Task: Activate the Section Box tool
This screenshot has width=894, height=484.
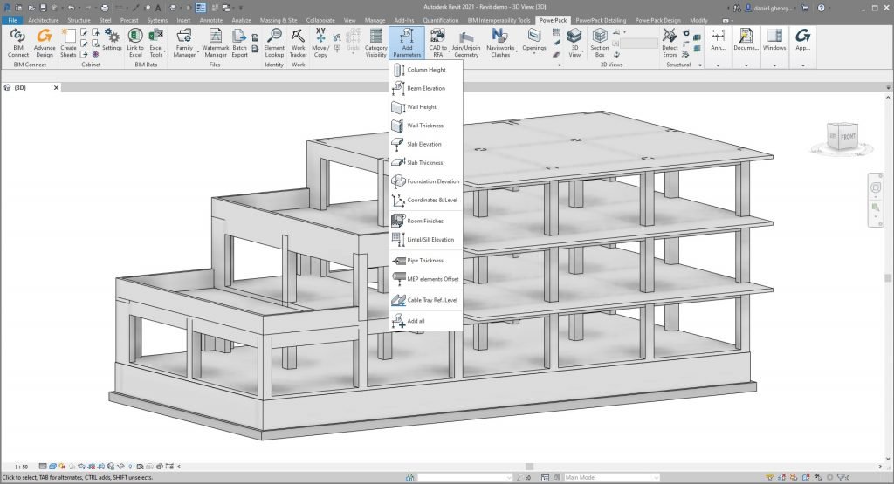Action: (x=600, y=44)
